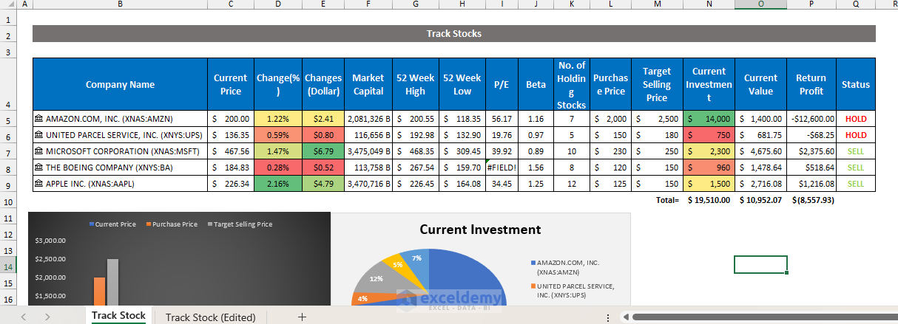This screenshot has width=898, height=324.
Task: Go to previous sheet with left arrow
Action: coord(23,317)
